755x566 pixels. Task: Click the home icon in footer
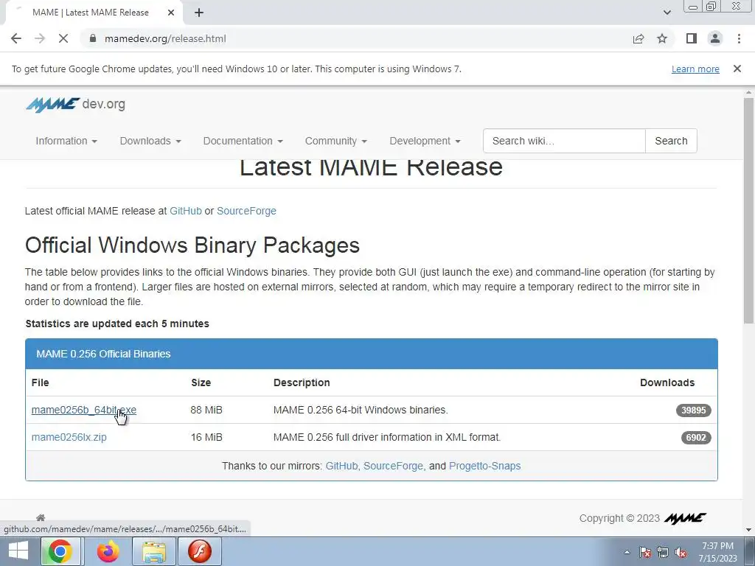tap(41, 518)
